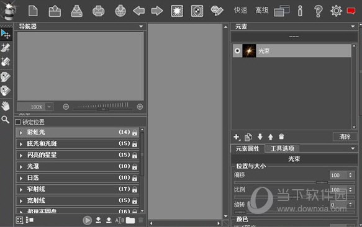This screenshot has height=227, width=362.
Task: Move the element up with arrow icon
Action: coord(271,137)
